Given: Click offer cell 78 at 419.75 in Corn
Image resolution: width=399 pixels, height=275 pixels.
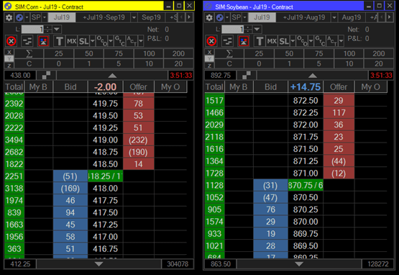Looking at the screenshot, I should click(x=139, y=104).
